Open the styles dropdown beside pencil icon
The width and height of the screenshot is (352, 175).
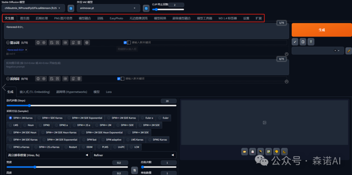[318, 51]
